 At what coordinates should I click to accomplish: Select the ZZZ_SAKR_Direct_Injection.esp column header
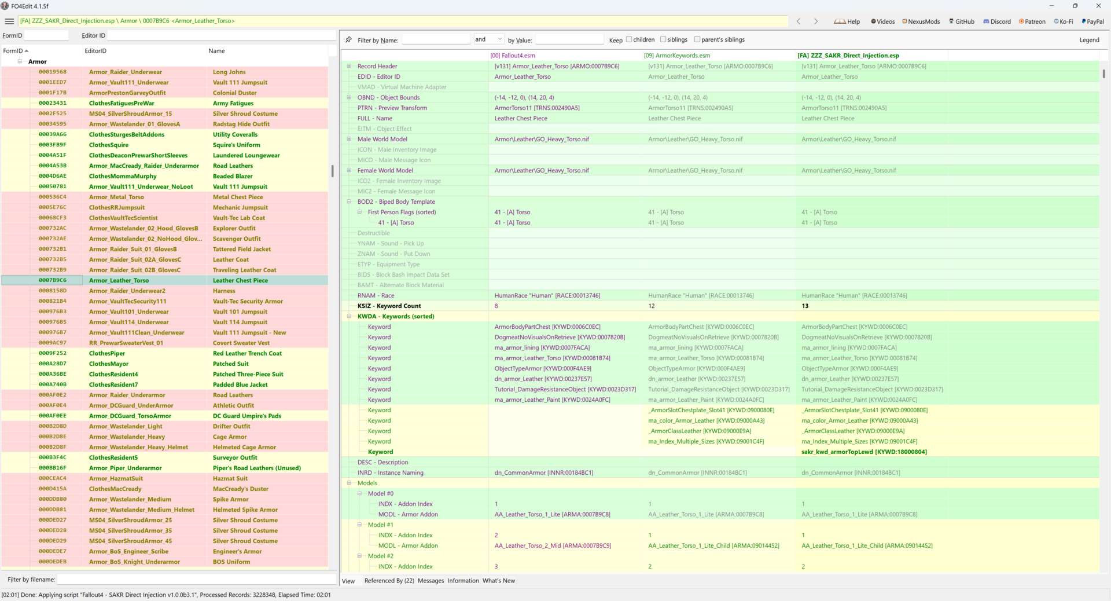tap(872, 56)
